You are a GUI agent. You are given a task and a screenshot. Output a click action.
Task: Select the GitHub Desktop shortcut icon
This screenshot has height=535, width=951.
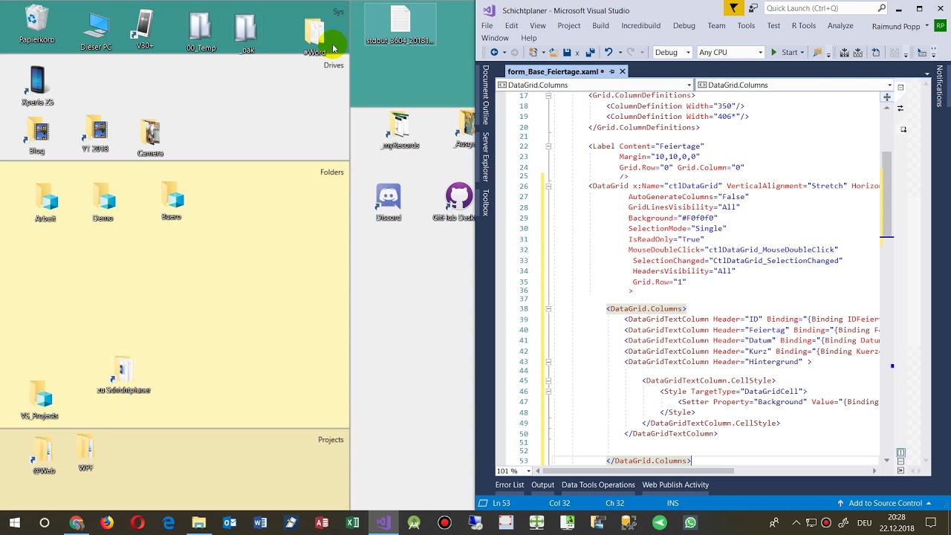coord(455,202)
